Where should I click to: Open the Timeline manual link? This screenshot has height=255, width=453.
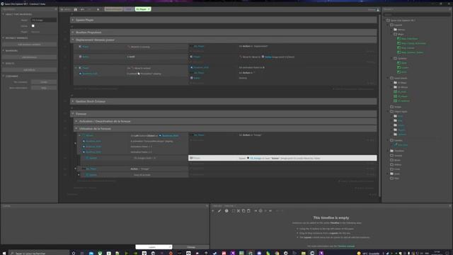pos(346,246)
